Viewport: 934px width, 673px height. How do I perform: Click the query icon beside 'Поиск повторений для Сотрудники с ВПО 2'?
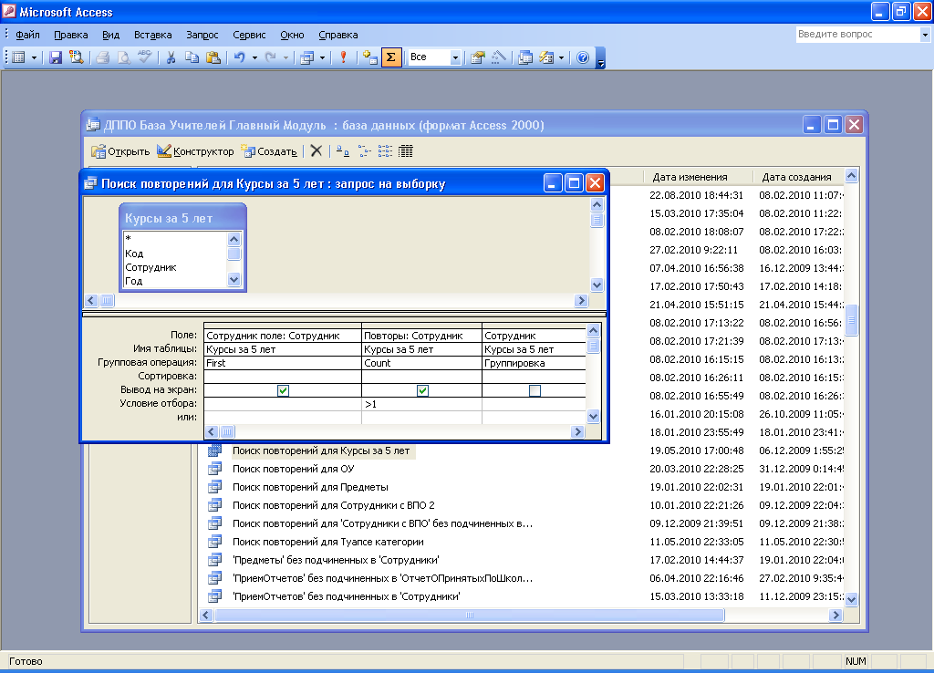[215, 505]
